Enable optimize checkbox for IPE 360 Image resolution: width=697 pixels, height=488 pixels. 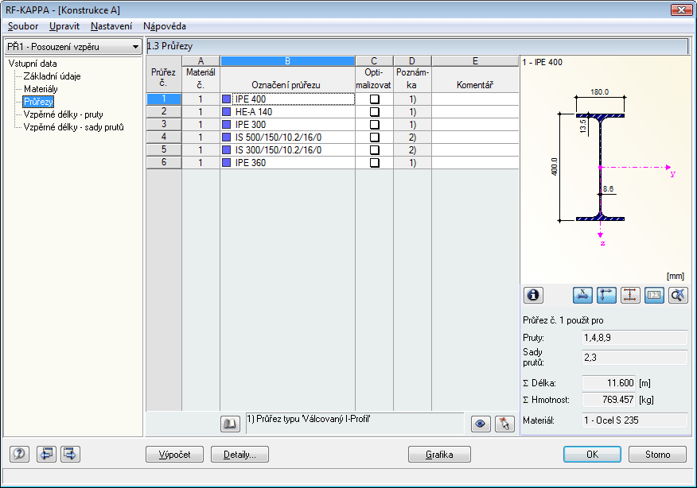tap(374, 163)
